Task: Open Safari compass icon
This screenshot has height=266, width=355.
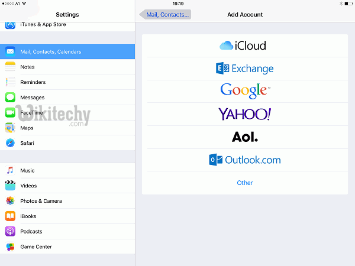Action: pos(10,143)
